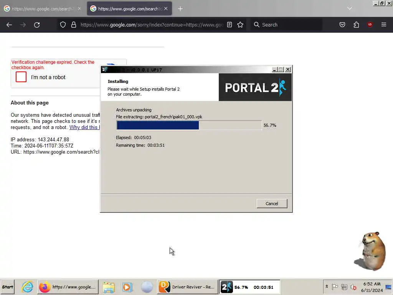Open the Why did this happen link
This screenshot has height=295, width=393.
(x=85, y=127)
